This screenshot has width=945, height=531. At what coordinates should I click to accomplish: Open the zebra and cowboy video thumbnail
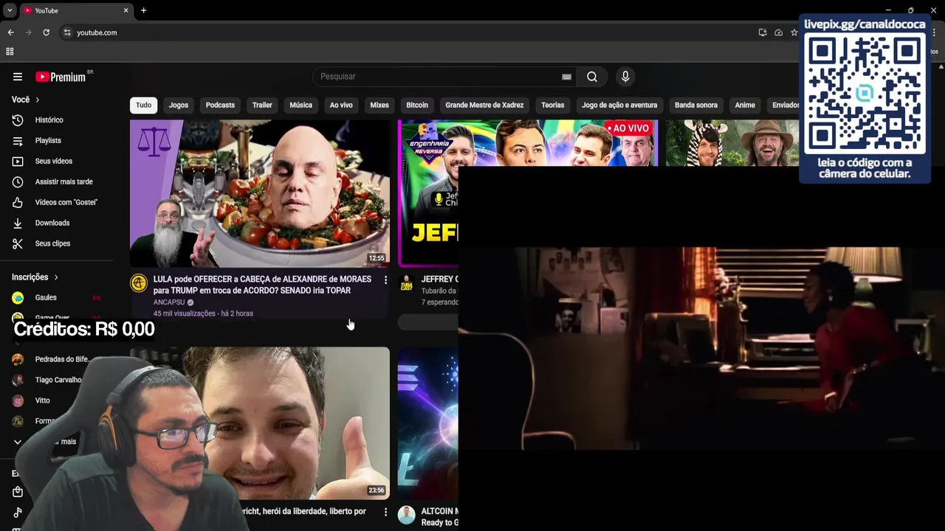pos(732,143)
